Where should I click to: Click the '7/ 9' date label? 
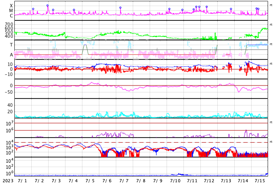point(158,181)
